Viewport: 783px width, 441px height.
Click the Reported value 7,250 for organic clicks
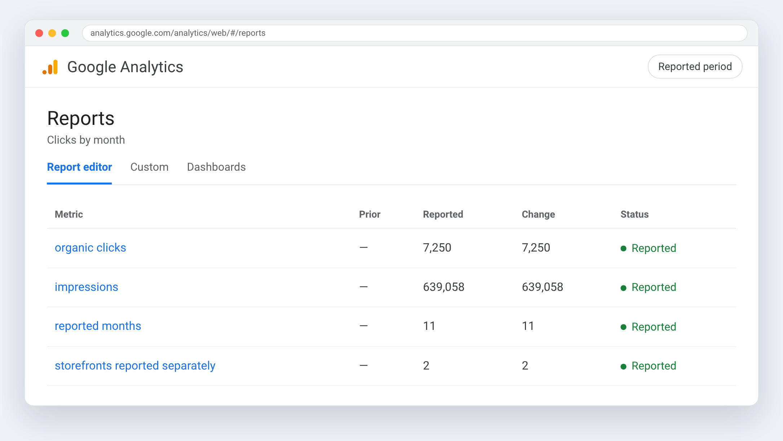[x=437, y=248]
